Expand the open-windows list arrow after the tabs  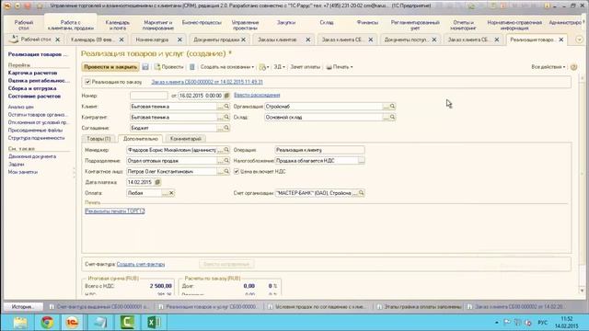pos(579,40)
